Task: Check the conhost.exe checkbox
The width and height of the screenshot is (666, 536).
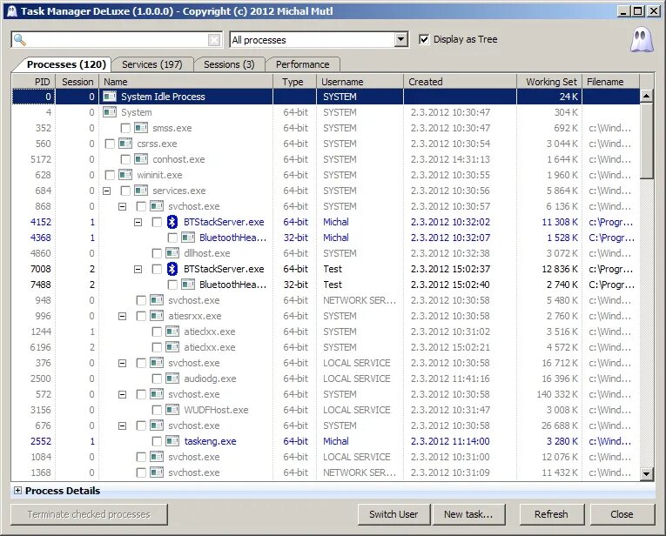Action: [x=125, y=159]
